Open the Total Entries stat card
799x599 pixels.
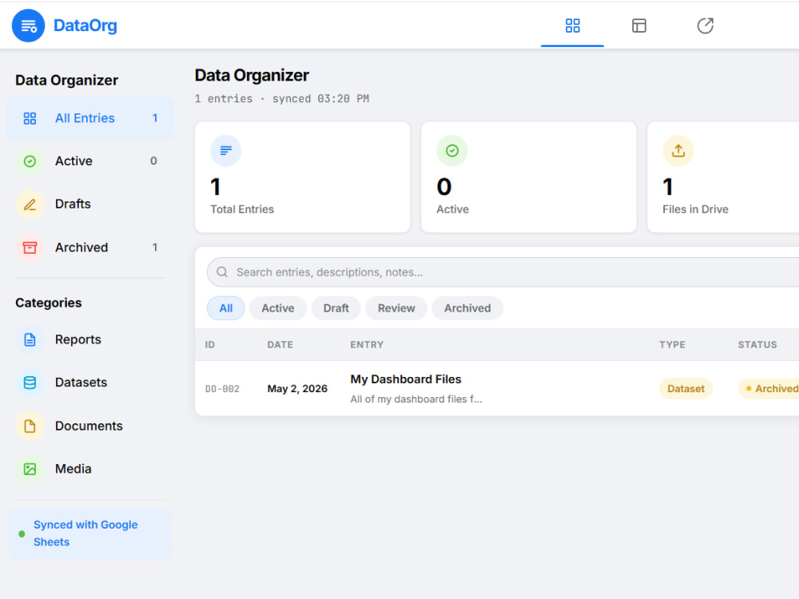coord(303,177)
